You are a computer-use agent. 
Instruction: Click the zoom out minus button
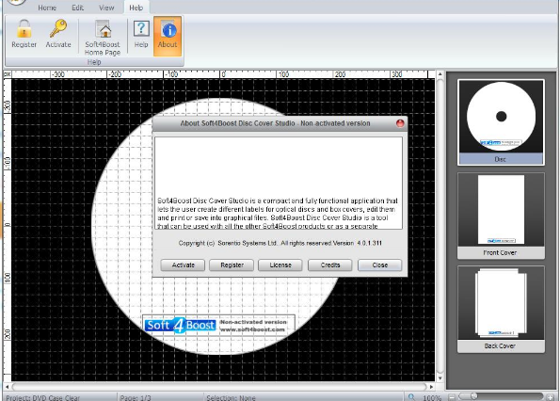coord(452,397)
